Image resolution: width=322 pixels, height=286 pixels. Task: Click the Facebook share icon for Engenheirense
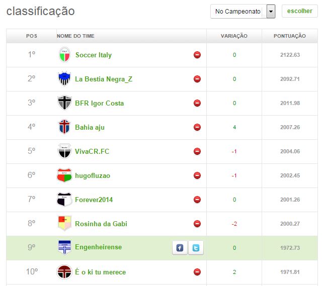point(180,248)
